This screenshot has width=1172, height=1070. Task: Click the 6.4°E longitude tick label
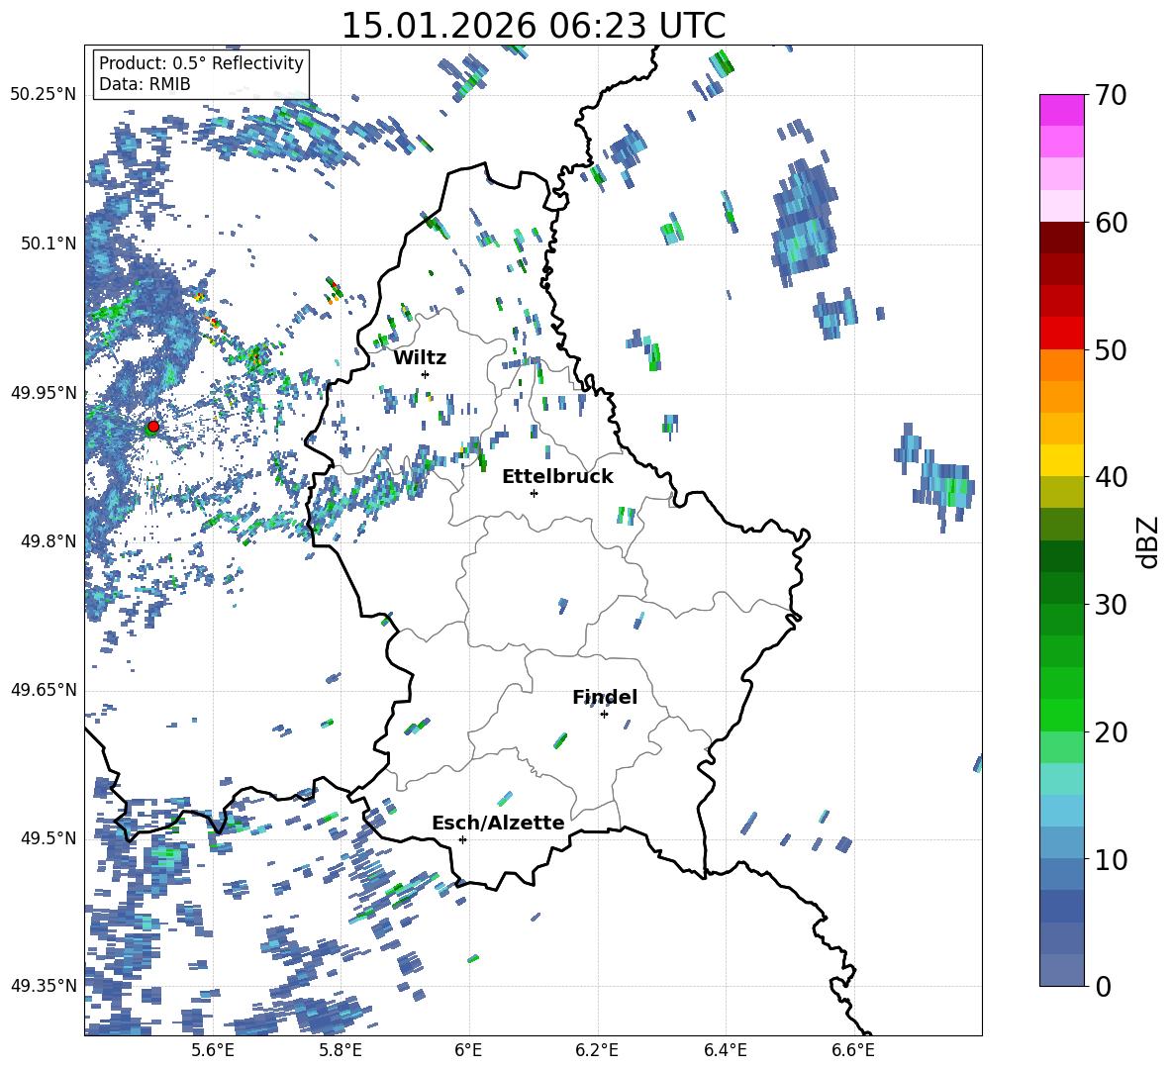[725, 1050]
